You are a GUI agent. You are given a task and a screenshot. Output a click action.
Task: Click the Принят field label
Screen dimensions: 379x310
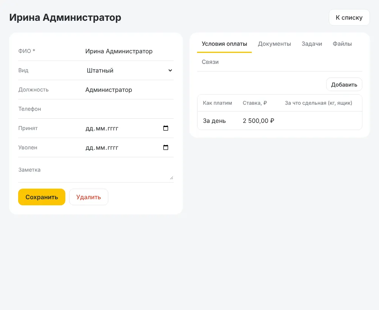(28, 128)
